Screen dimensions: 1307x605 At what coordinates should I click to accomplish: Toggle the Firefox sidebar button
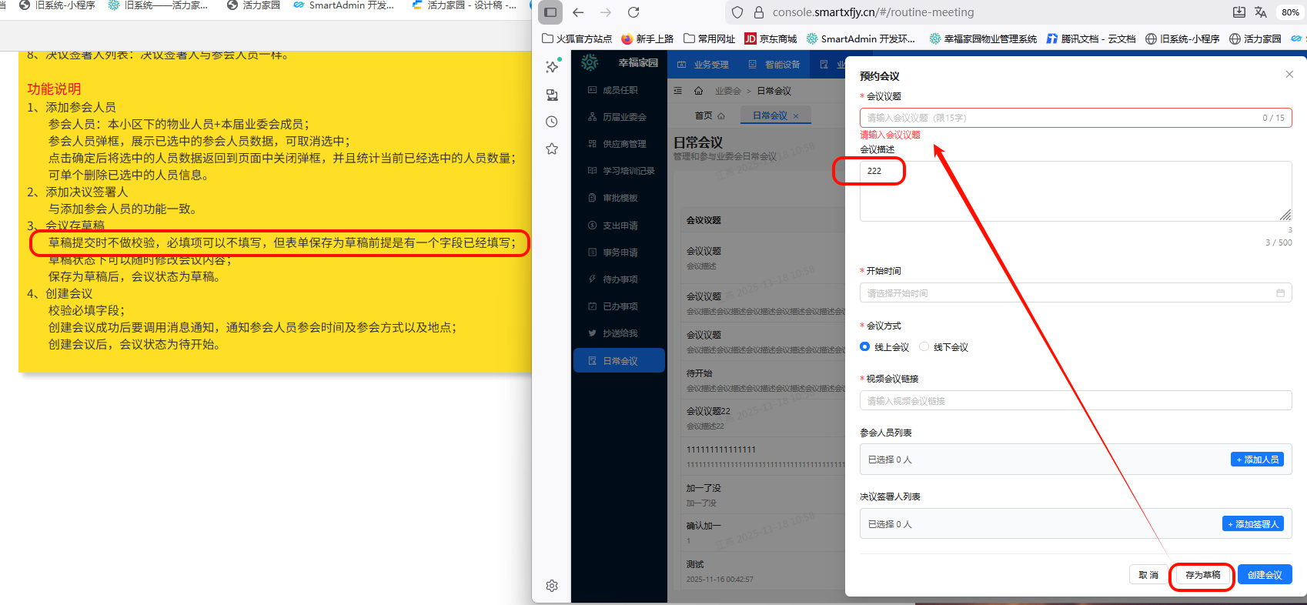tap(550, 12)
